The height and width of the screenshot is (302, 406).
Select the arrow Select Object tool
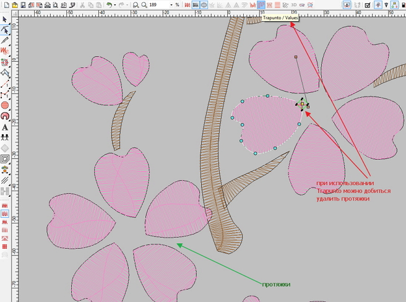click(5, 20)
